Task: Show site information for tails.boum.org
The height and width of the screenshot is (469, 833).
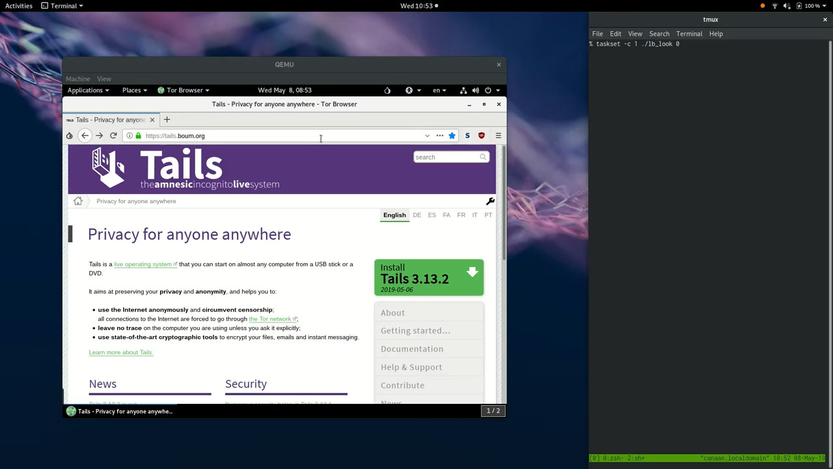Action: [x=130, y=135]
